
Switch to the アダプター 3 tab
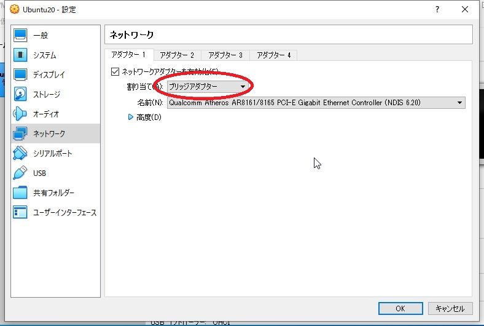[x=225, y=55]
